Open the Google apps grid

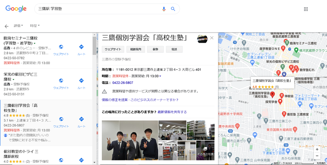tap(306, 9)
